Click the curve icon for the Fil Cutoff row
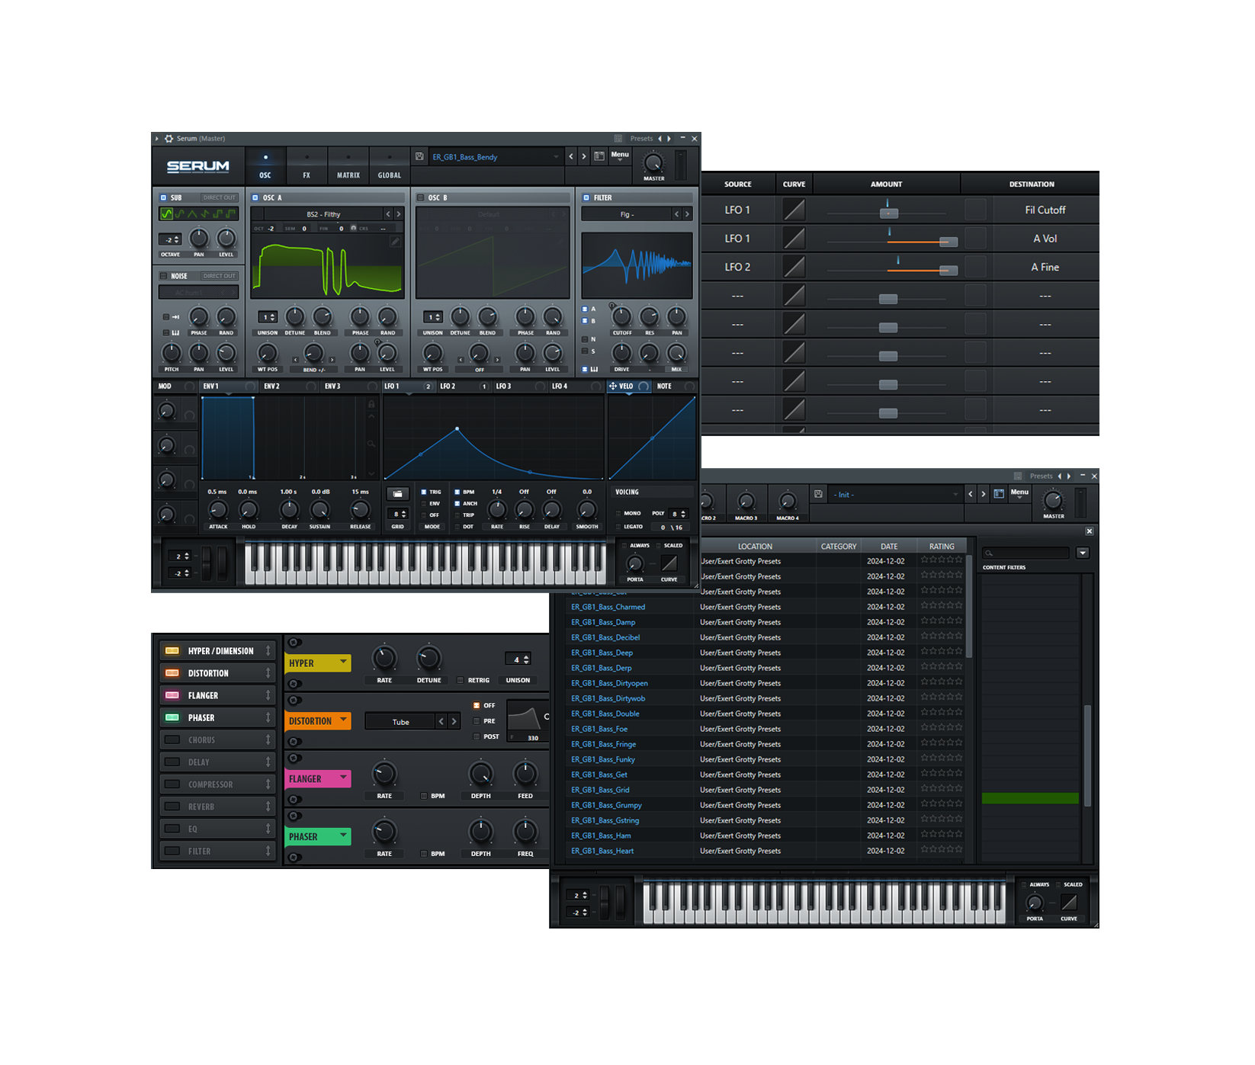1255x1065 pixels. [794, 210]
